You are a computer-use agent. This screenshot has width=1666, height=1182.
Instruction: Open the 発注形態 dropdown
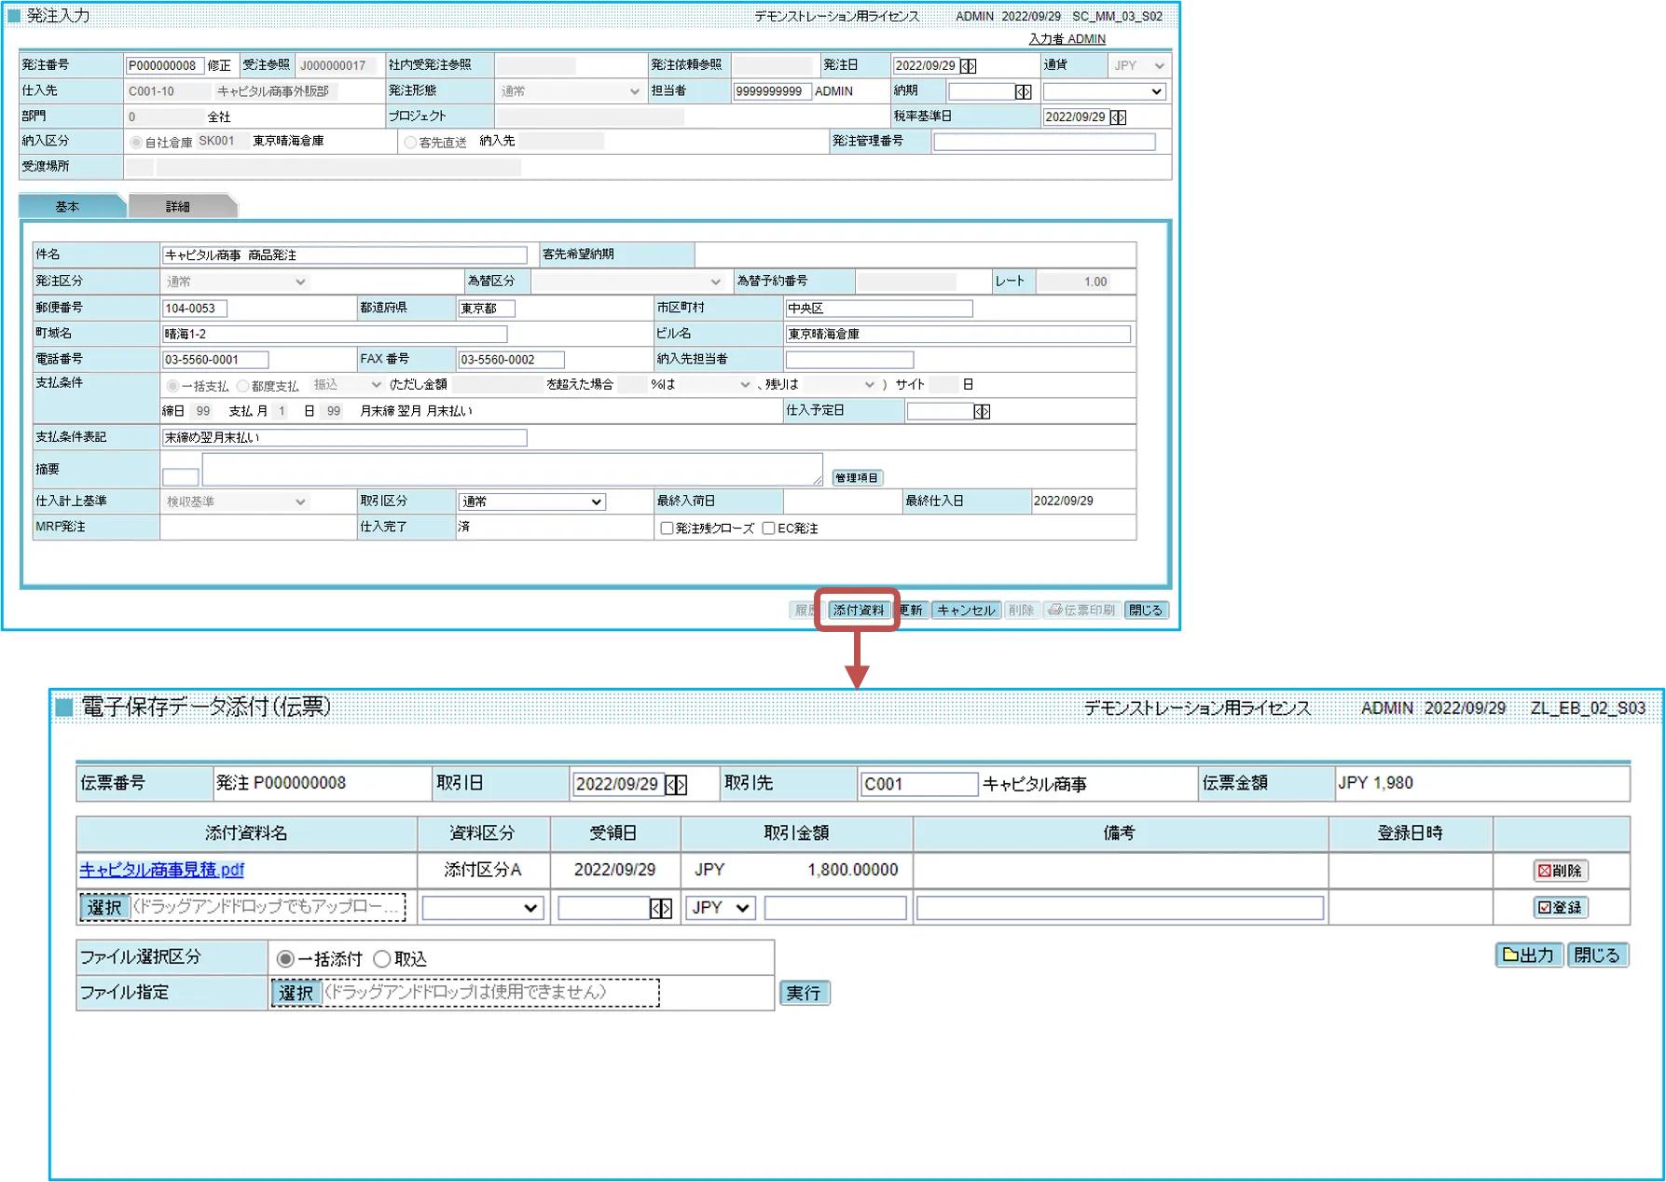(569, 91)
